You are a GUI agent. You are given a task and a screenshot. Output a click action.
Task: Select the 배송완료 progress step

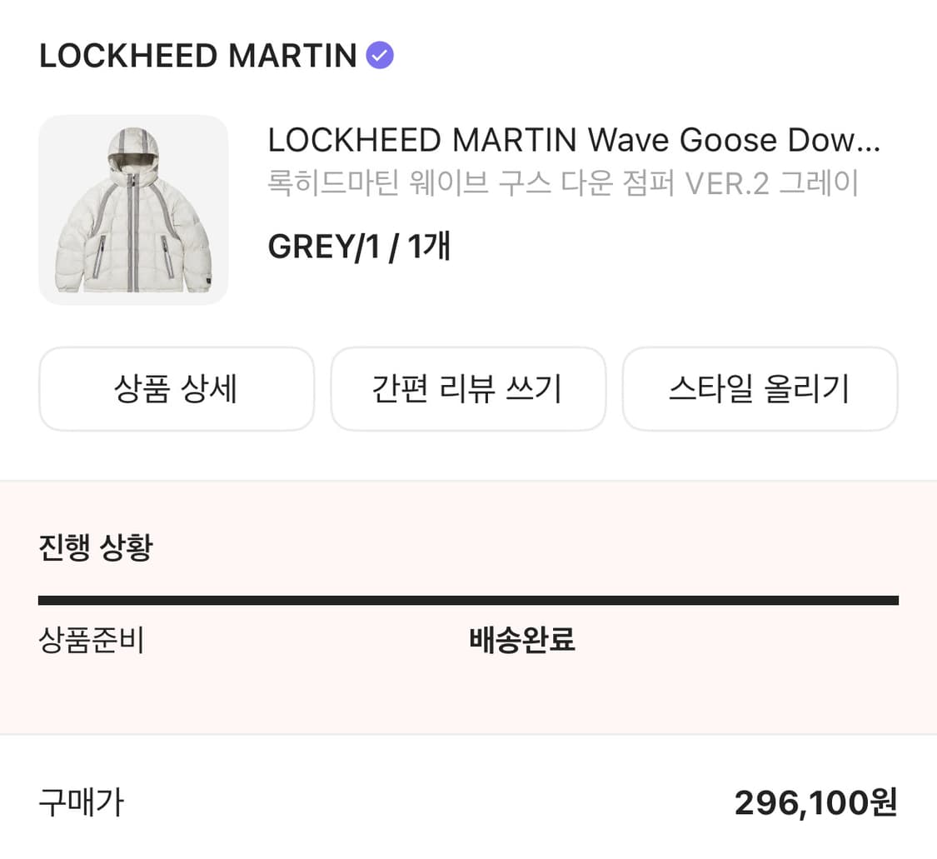(x=522, y=641)
